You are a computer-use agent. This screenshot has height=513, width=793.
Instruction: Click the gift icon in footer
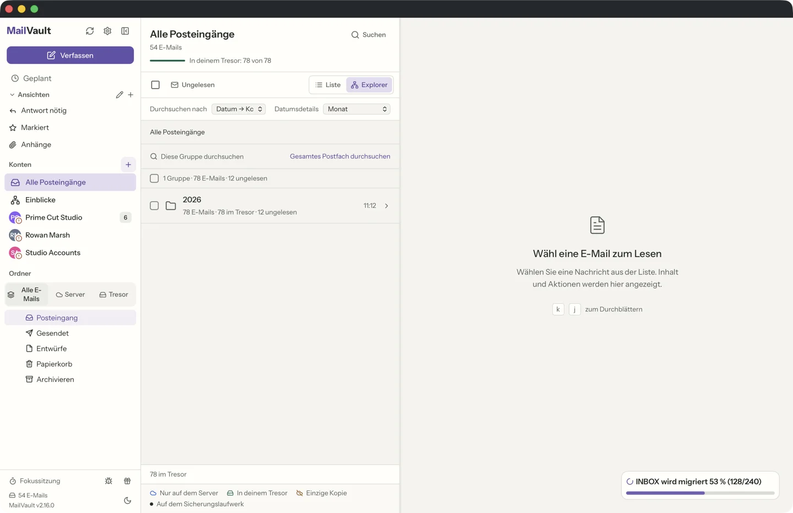(127, 481)
